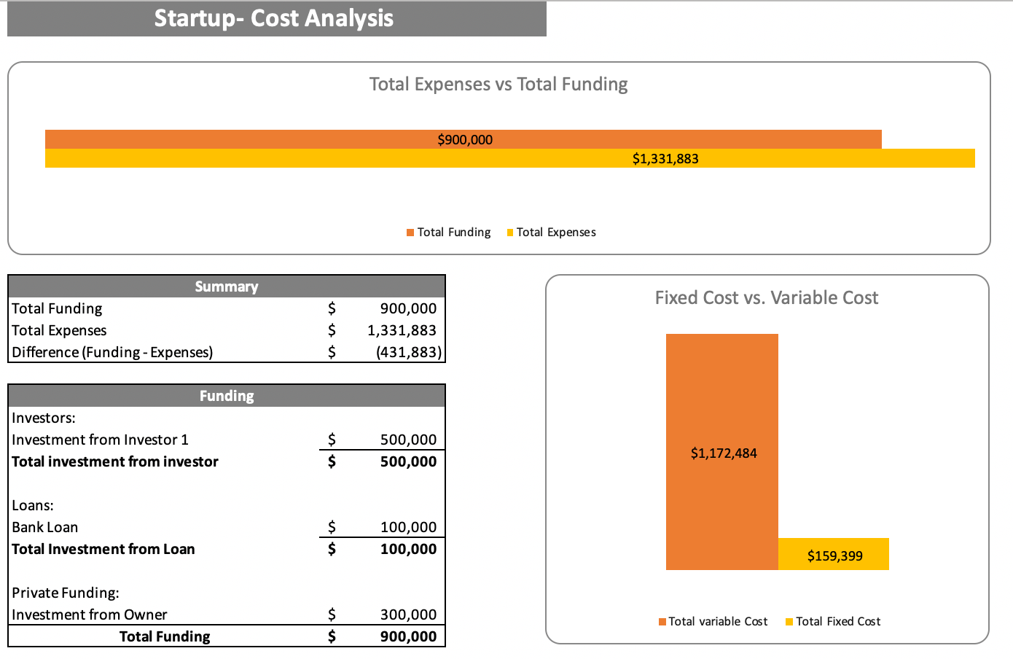This screenshot has width=1013, height=659.
Task: Select the Total variable Cost legend marker
Action: [662, 621]
